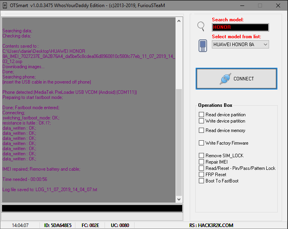Click the 'Done; Fastboot mode entered;' line

coord(31,108)
